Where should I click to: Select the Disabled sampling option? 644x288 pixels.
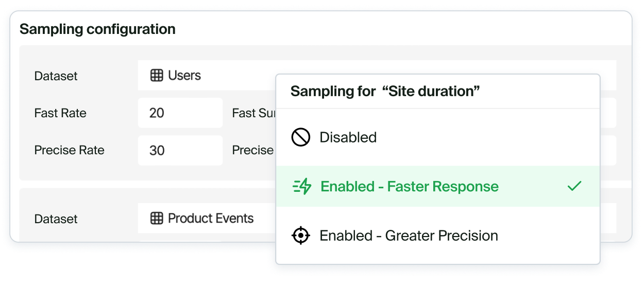point(348,137)
